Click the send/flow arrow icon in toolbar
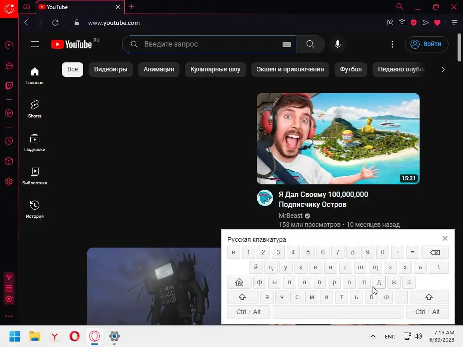 click(425, 23)
